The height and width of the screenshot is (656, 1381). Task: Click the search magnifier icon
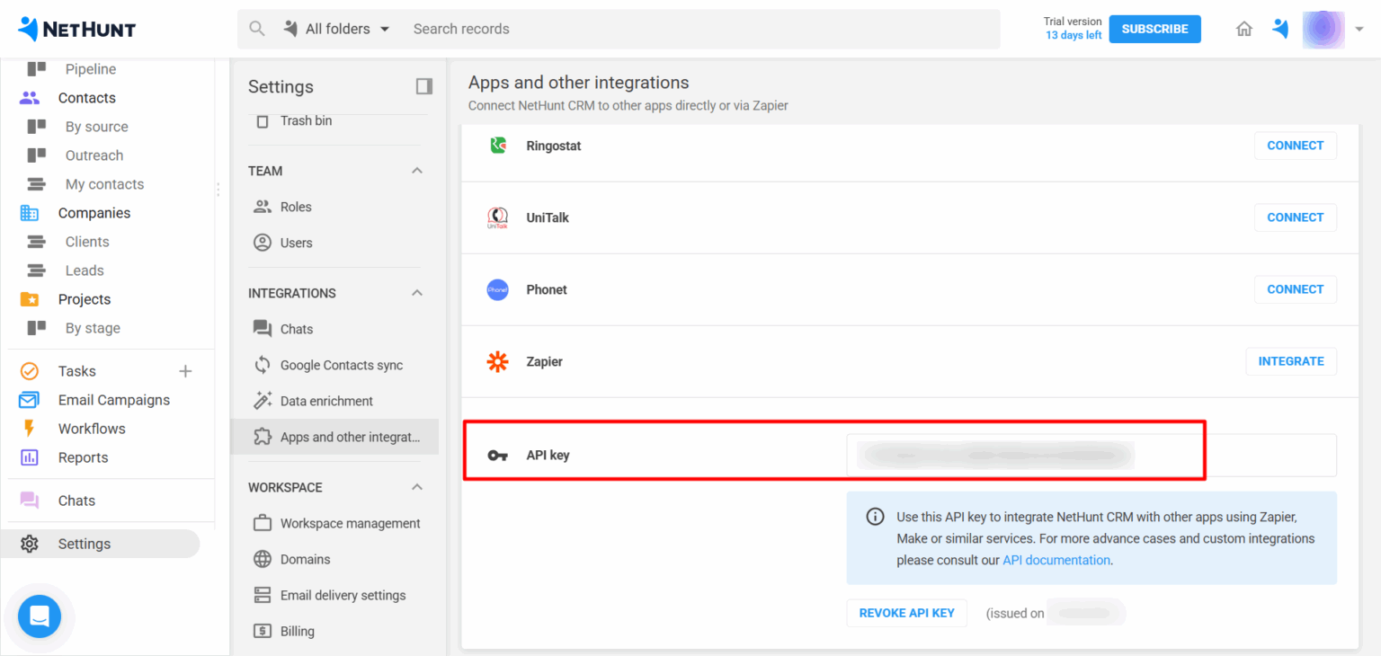click(x=257, y=29)
